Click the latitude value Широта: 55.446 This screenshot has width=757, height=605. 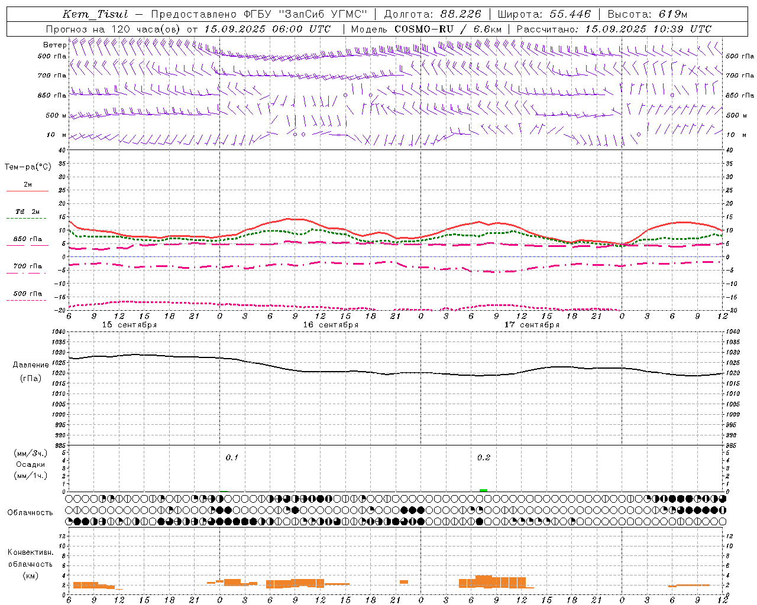pos(544,14)
